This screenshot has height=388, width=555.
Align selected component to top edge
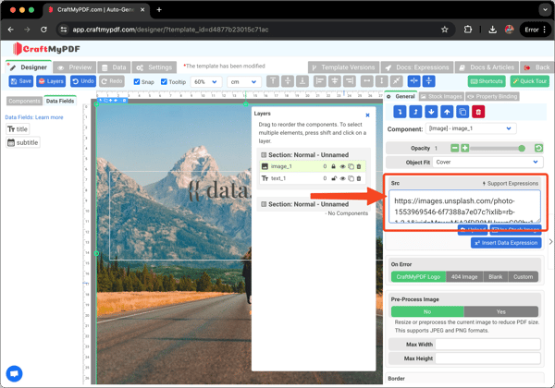[x=273, y=81]
